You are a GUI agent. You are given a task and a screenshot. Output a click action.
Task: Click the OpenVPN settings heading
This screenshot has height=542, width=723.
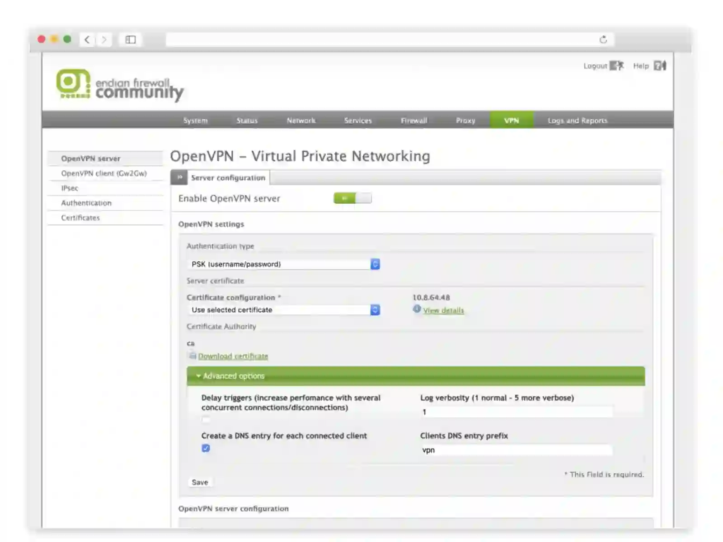pos(211,224)
